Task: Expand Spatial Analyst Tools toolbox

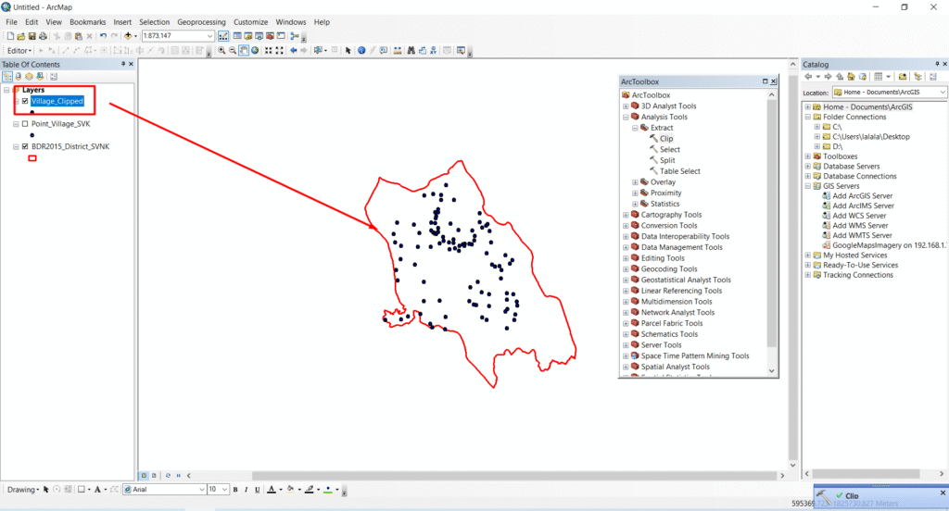Action: (x=626, y=367)
